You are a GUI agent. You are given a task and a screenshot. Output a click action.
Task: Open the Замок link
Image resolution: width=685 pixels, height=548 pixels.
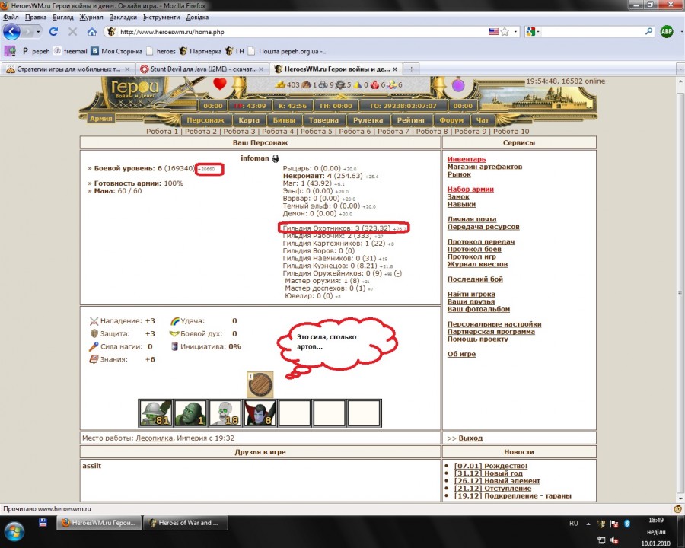(x=458, y=196)
